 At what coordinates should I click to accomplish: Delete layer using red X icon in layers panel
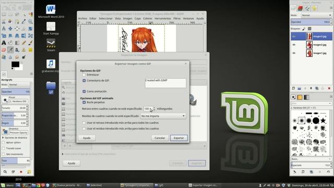(x=329, y=88)
